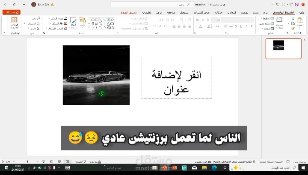
Task: Insert a New Slide via its large icon
Action: (279, 20)
